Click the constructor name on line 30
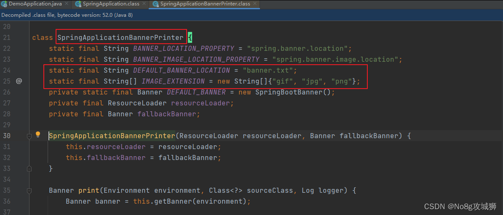Image resolution: width=503 pixels, height=215 pixels. 112,136
